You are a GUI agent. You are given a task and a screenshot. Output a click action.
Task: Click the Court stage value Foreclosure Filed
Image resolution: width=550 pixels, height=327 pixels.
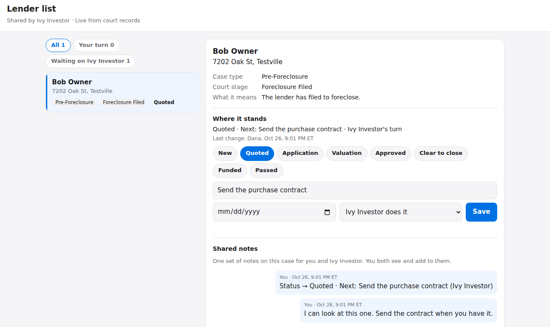coord(287,87)
